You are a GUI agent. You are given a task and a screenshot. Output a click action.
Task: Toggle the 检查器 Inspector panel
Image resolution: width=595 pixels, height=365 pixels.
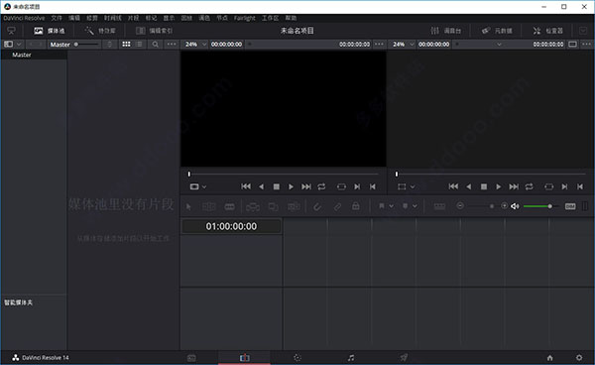click(x=547, y=31)
